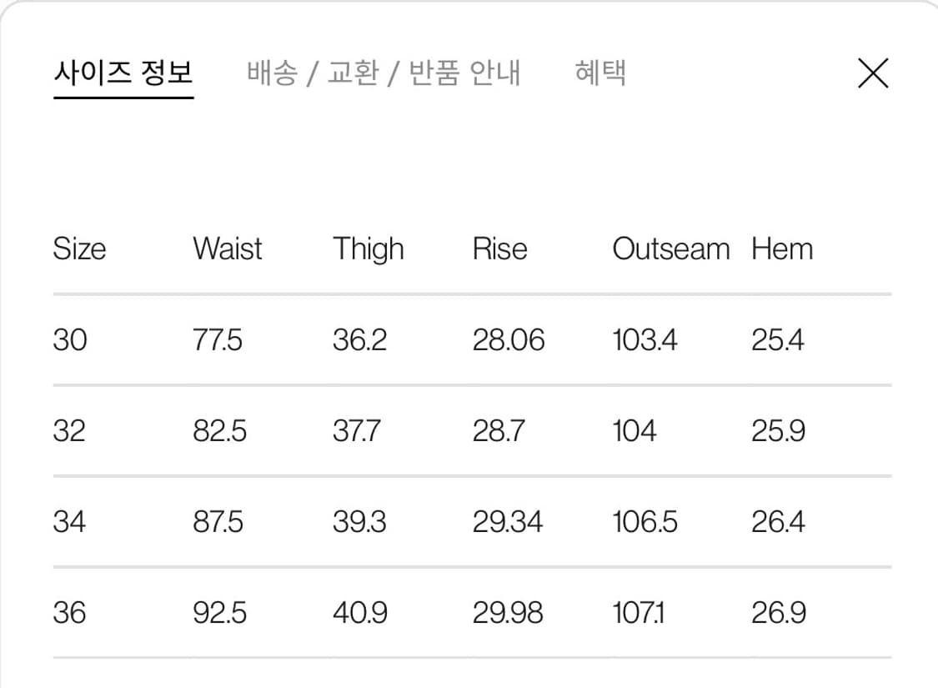Select the 사이즈 정보 tab

coord(123,73)
